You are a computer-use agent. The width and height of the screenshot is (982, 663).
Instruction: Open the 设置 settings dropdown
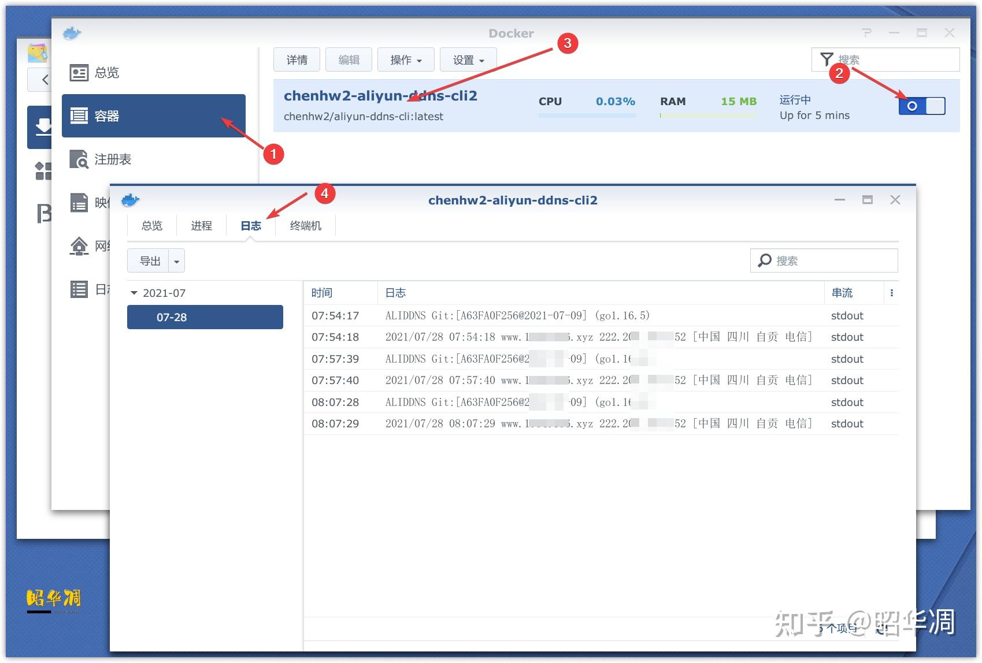[x=468, y=59]
